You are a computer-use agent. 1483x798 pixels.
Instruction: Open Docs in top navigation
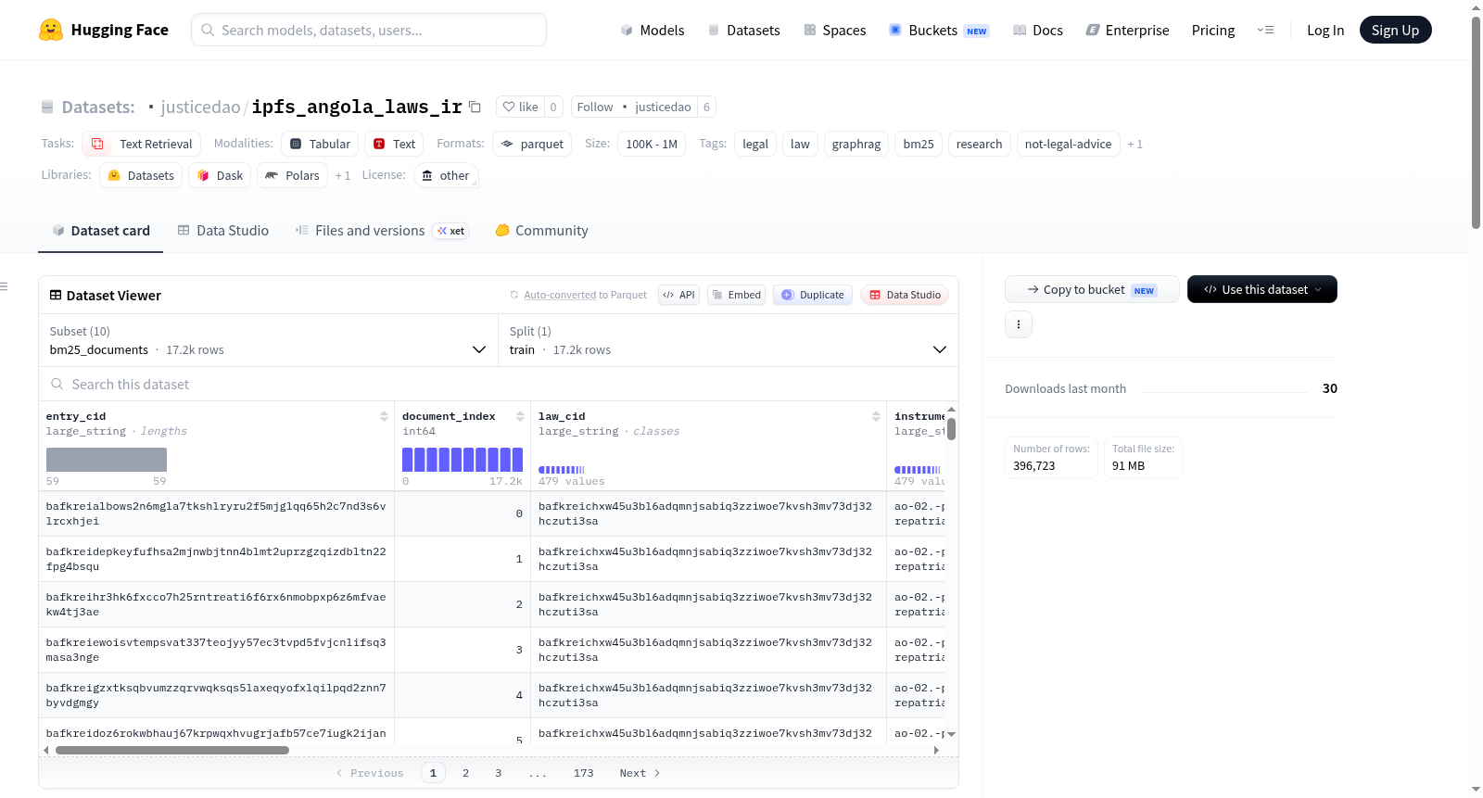pyautogui.click(x=1038, y=30)
